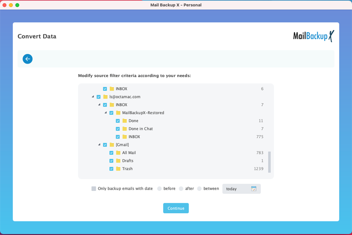Uncheck the MailBackupX-Restored checkbox
The height and width of the screenshot is (235, 352).
click(111, 113)
